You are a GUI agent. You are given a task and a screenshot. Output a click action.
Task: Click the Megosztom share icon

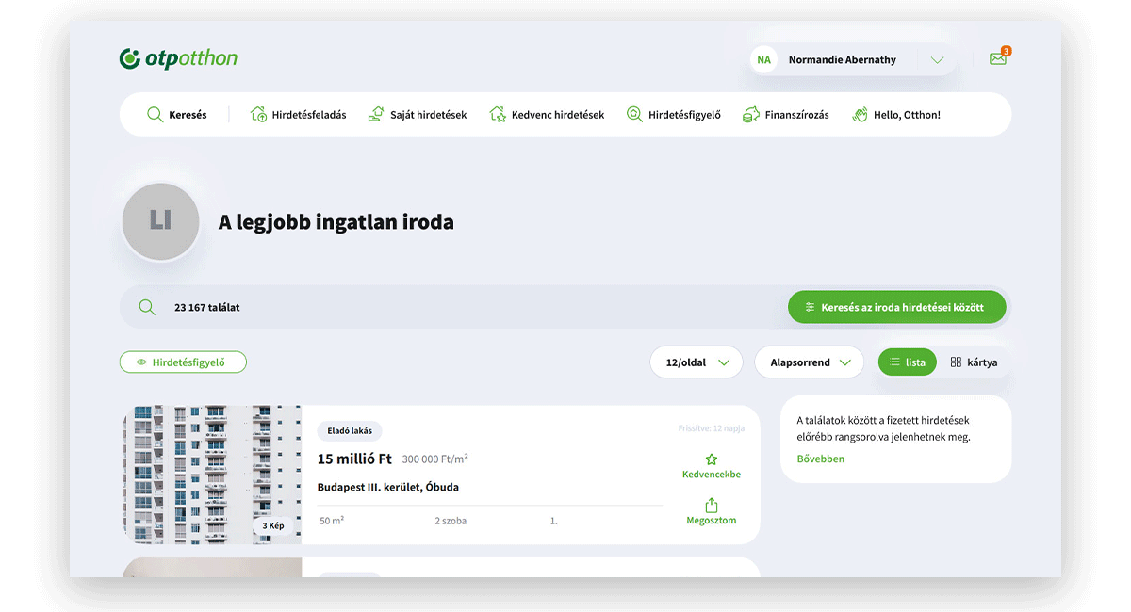(x=712, y=505)
